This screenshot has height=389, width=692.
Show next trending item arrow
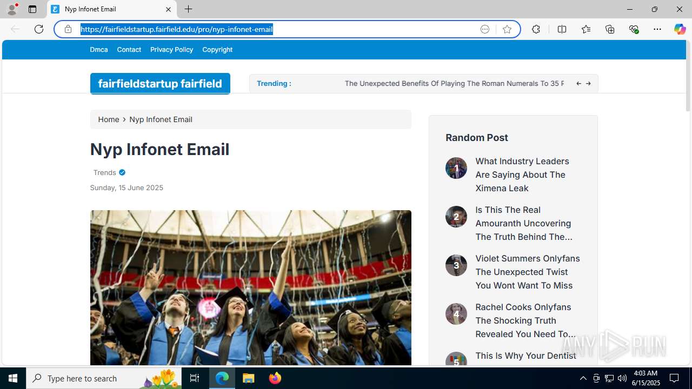pyautogui.click(x=588, y=84)
